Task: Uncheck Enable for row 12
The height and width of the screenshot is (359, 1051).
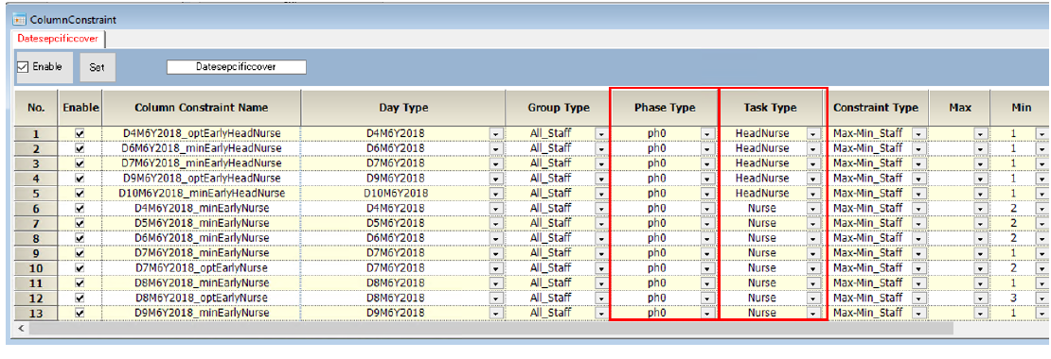Action: point(80,298)
